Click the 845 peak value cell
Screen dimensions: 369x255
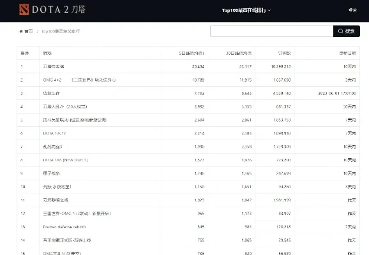pyautogui.click(x=201, y=227)
